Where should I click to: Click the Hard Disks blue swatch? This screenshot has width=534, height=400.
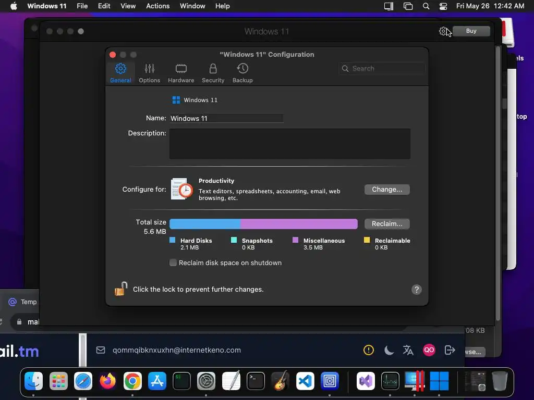coord(172,240)
